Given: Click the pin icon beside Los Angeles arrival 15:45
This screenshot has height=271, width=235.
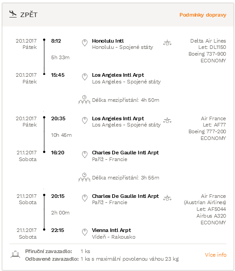Looking at the screenshot, I should 85,77.
